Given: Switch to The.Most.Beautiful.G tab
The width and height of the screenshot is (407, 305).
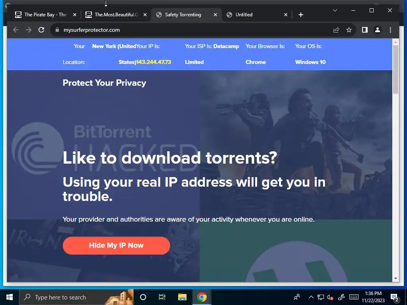Looking at the screenshot, I should pyautogui.click(x=116, y=15).
